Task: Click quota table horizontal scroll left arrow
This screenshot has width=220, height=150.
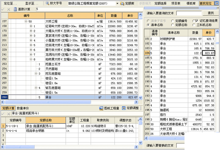Action: (x=3, y=147)
